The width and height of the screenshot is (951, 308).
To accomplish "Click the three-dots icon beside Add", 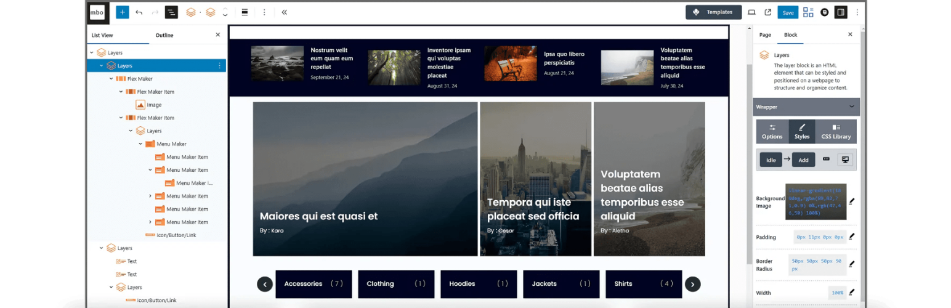I will click(826, 159).
